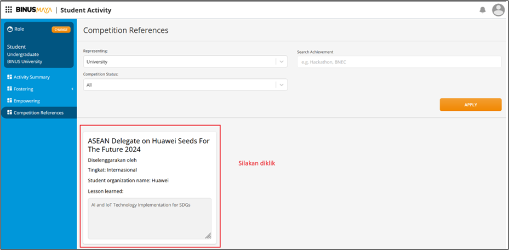Open the apps grid menu icon
The height and width of the screenshot is (250, 509).
[9, 10]
